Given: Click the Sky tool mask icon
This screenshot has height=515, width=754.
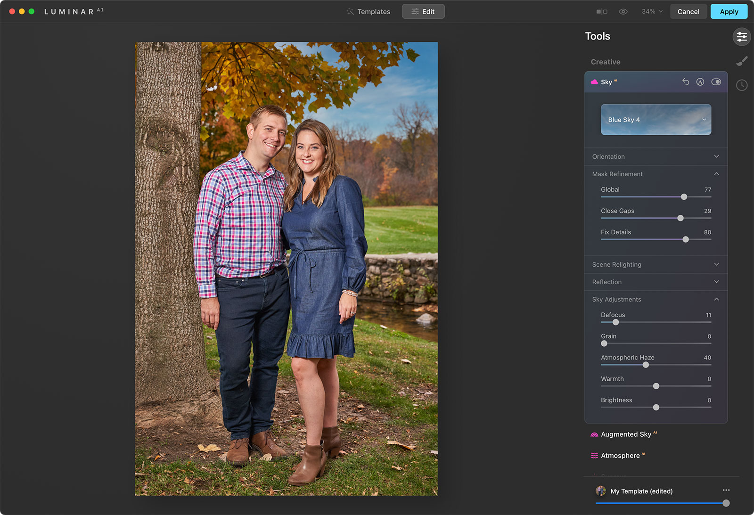Looking at the screenshot, I should point(700,82).
